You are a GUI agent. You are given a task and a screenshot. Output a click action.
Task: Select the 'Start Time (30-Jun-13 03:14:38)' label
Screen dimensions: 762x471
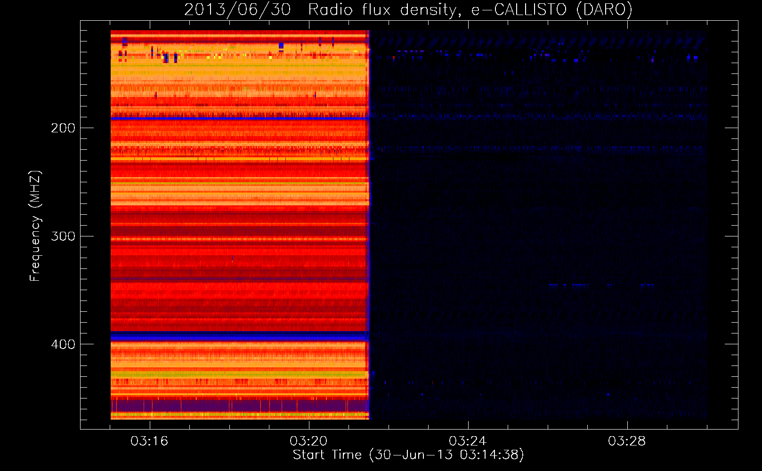point(408,455)
